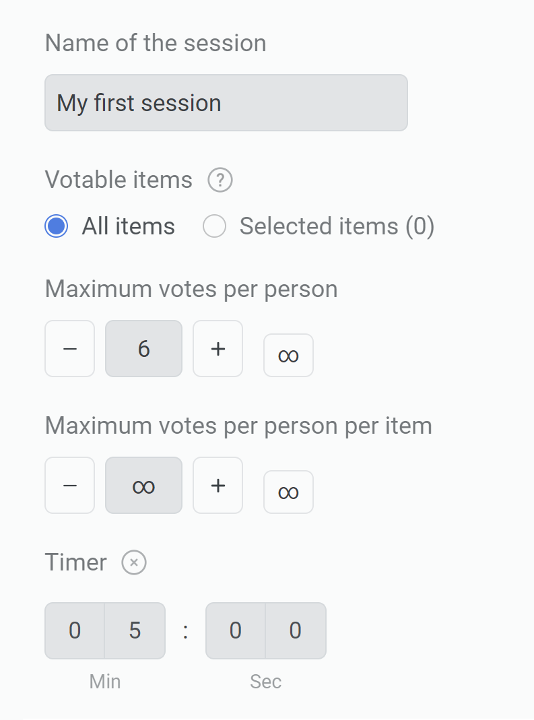Click the Selected items (0) label

tap(337, 226)
